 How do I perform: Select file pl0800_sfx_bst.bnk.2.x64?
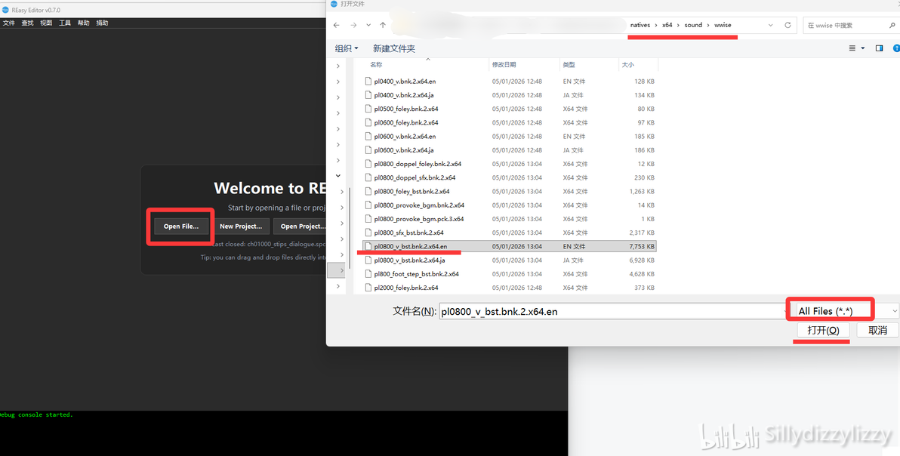pos(408,233)
